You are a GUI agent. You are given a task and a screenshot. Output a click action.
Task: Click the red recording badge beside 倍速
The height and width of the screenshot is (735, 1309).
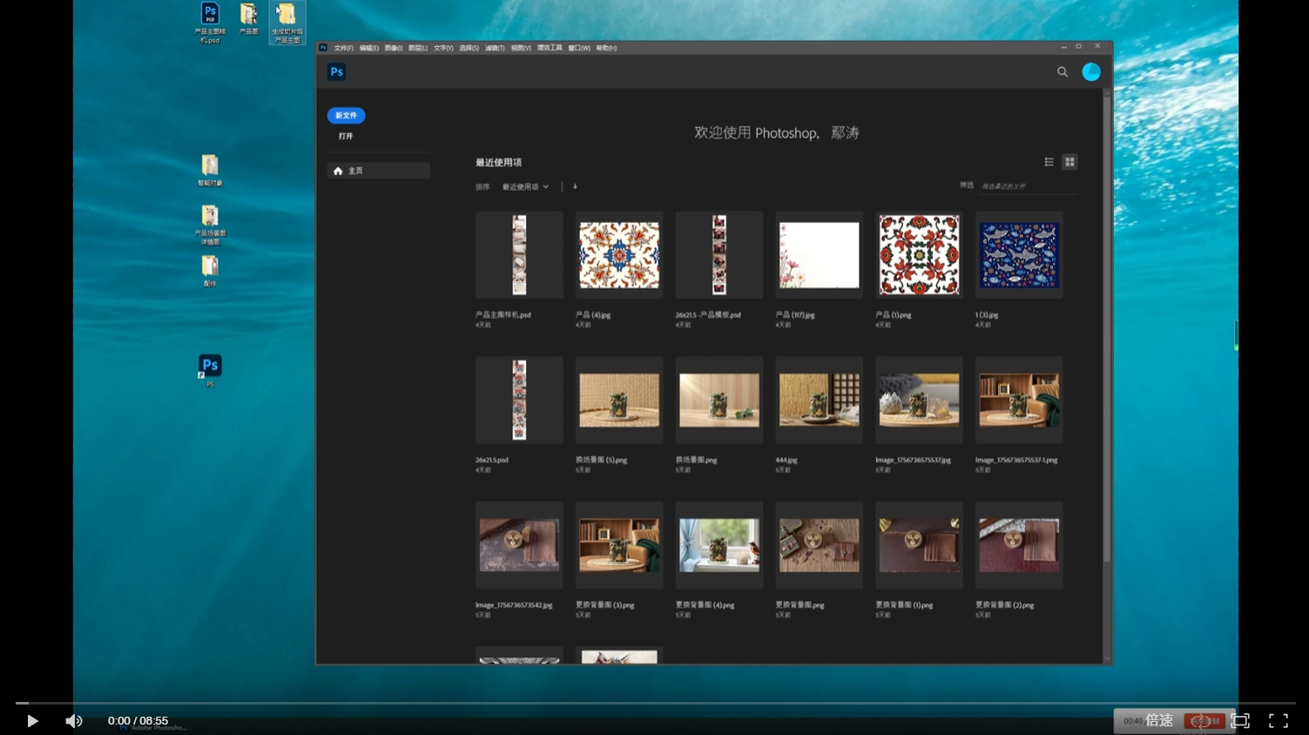pos(1204,721)
